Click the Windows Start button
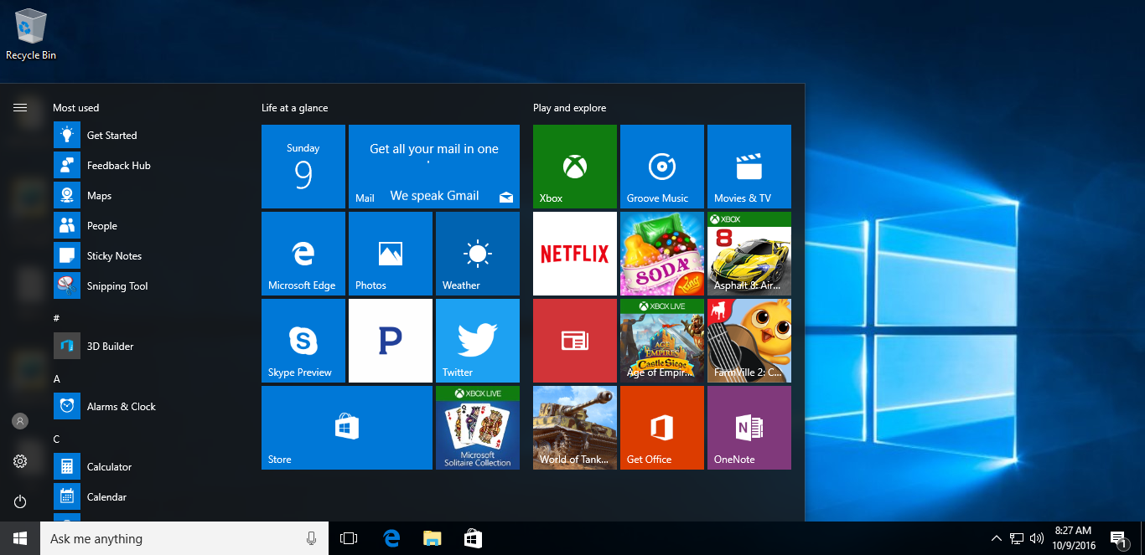This screenshot has height=555, width=1145. coord(20,538)
